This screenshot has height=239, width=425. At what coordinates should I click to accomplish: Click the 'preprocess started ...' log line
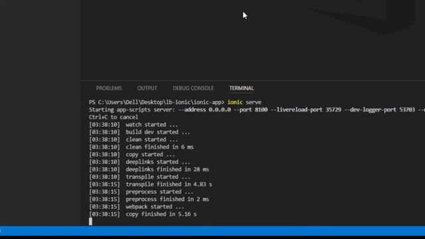pyautogui.click(x=141, y=192)
